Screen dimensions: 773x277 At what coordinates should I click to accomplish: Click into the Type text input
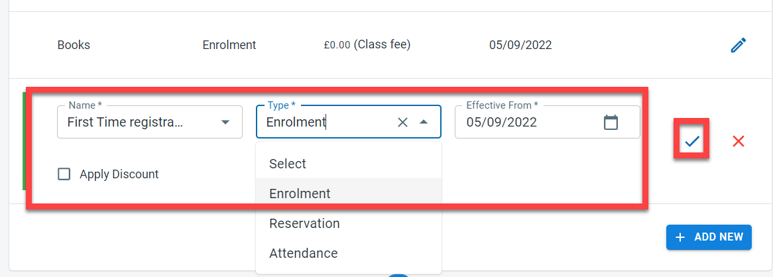[312, 122]
